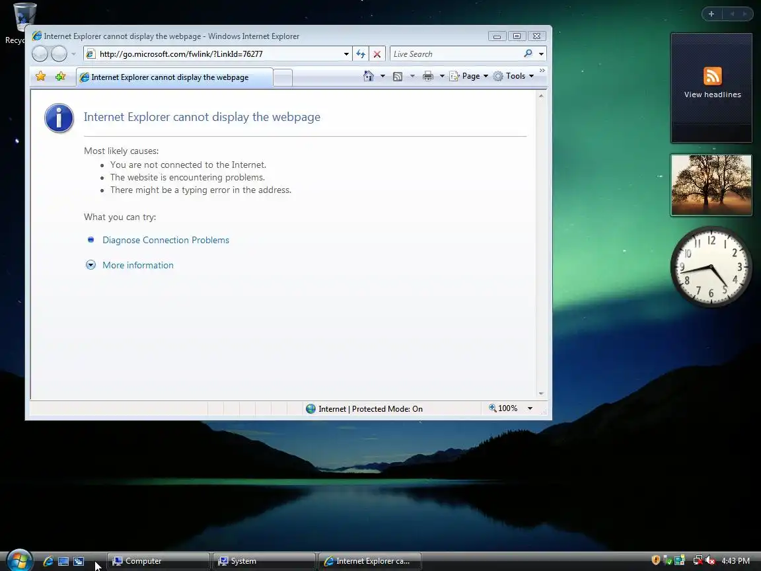Click the Home toolbar icon

point(369,76)
